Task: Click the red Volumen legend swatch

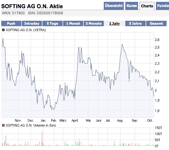Action: click(x=3, y=125)
